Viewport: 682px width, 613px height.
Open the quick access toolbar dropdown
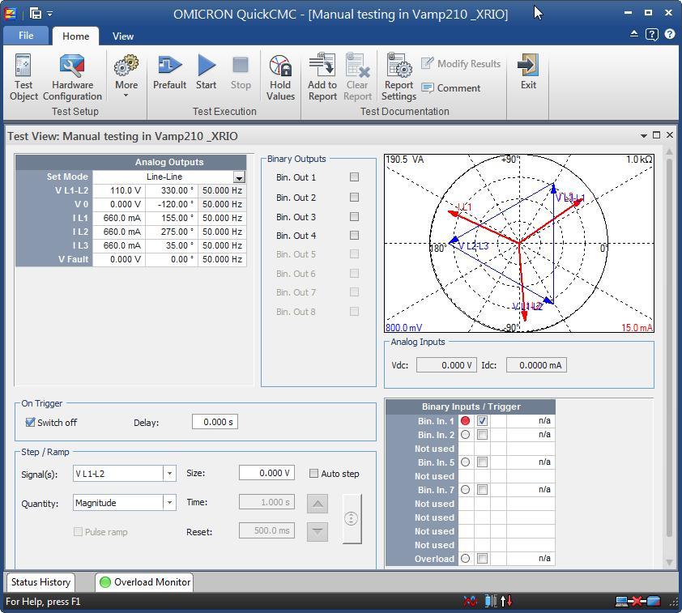pyautogui.click(x=50, y=14)
